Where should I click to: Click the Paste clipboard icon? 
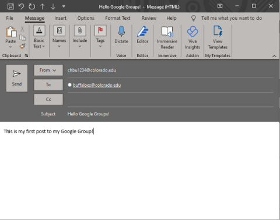(10, 32)
